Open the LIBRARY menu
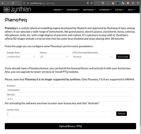141x134 pixels. (x=58, y=10)
